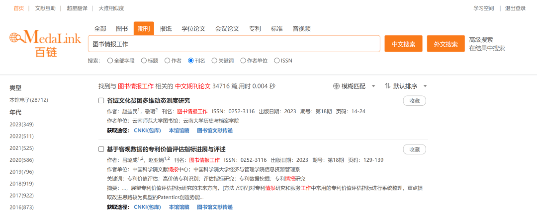Select the 作者单位 radio button
The height and width of the screenshot is (213, 537).
243,61
